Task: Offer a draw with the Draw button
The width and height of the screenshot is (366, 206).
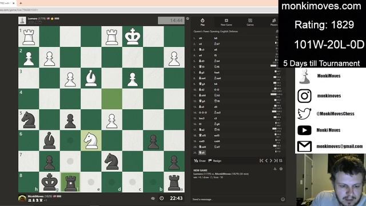Action: click(200, 161)
